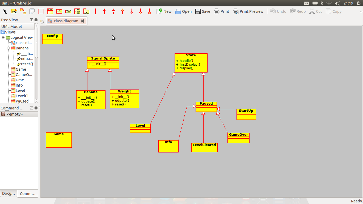Screen dimensions: 363x204
Task: Select the config class box
Action: pos(52,39)
